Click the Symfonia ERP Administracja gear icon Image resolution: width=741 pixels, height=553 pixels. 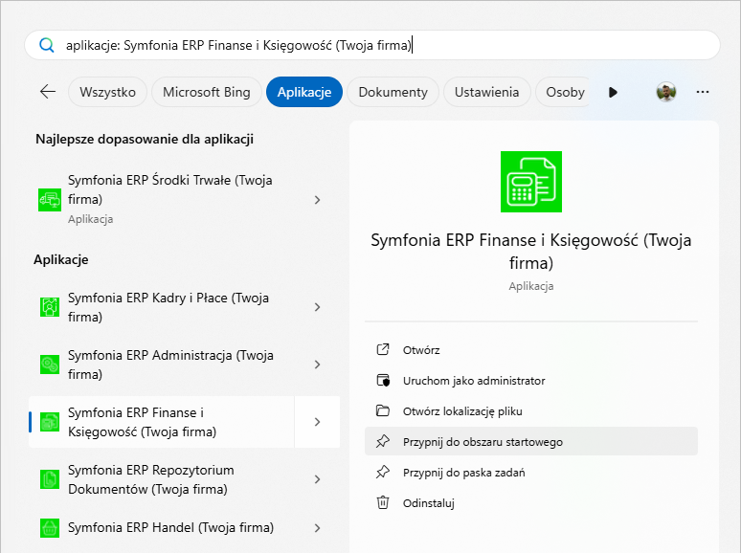[x=49, y=365]
